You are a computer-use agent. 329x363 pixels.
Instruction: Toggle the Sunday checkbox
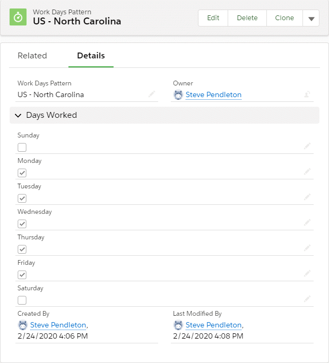[22, 148]
